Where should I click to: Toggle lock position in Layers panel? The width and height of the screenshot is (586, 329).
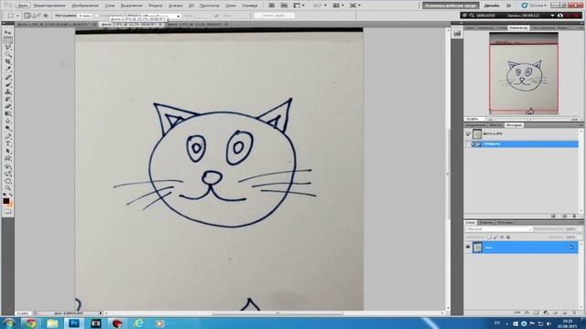click(502, 238)
